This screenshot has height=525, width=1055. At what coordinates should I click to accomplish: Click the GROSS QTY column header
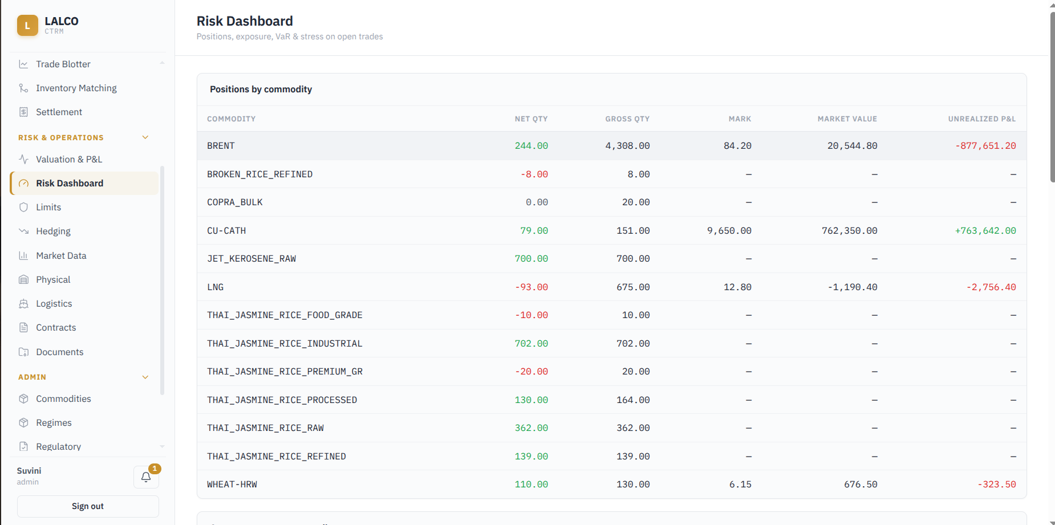click(x=627, y=119)
